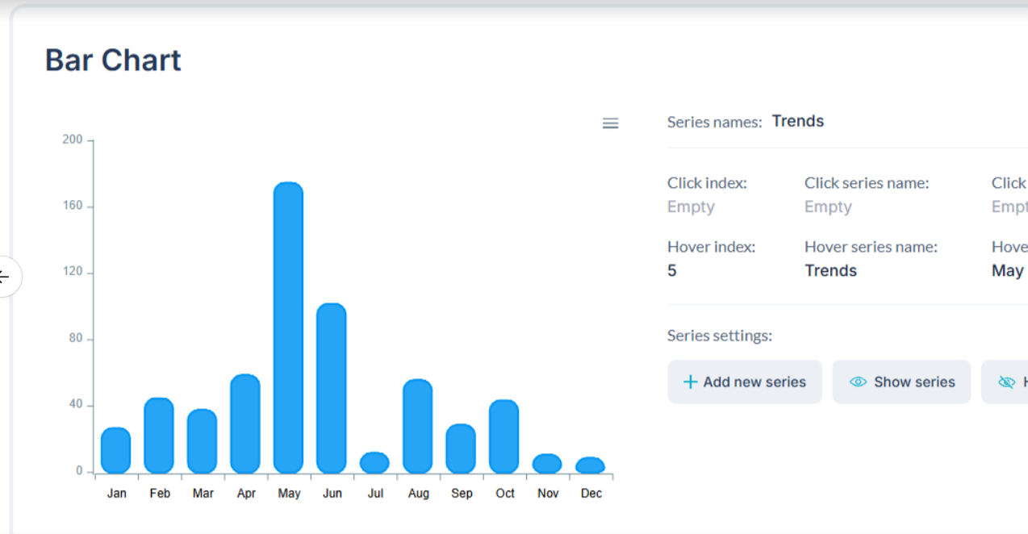This screenshot has width=1028, height=534.
Task: Click the Show series button
Action: (901, 382)
